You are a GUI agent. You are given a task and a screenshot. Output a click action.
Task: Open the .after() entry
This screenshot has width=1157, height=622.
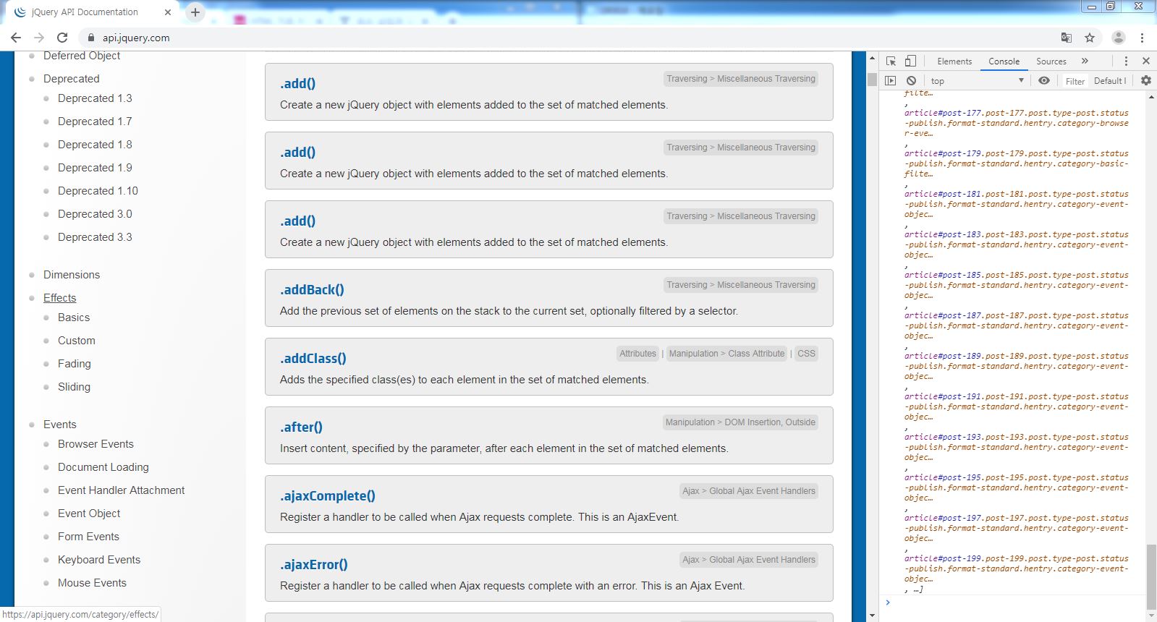(301, 427)
